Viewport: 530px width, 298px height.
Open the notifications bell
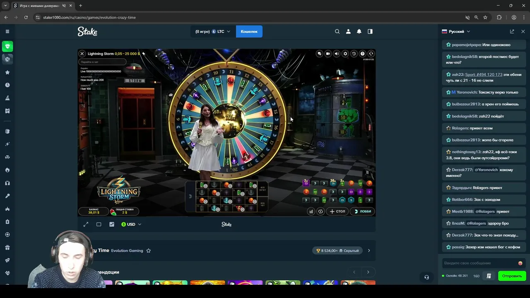359,31
